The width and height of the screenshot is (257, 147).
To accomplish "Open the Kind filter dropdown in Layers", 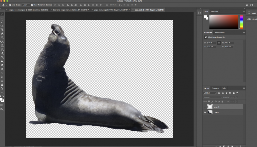I will point(210,93).
